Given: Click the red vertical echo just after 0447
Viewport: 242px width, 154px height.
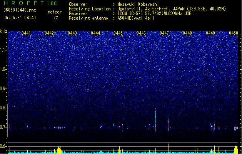Looking at the screenshot, I should point(169,124).
